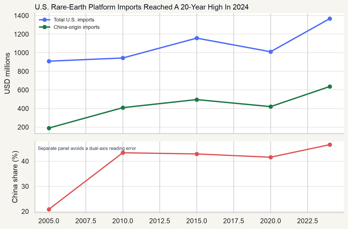348x229 pixels.
Task: Select the 'China-origin imports' legend label
Action: (x=77, y=27)
